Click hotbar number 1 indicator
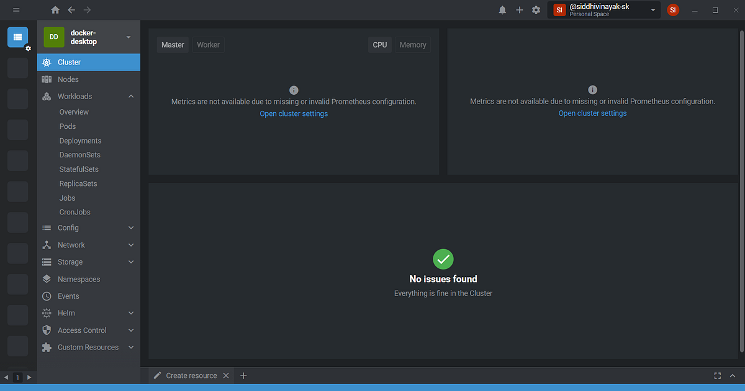The width and height of the screenshot is (745, 391). tap(17, 377)
